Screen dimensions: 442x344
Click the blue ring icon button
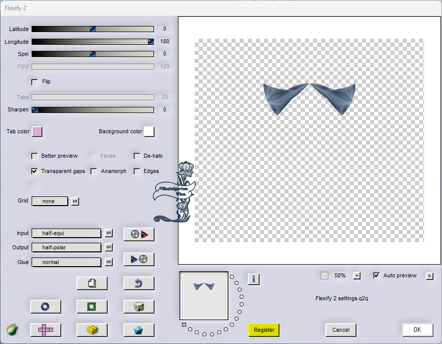(x=45, y=306)
